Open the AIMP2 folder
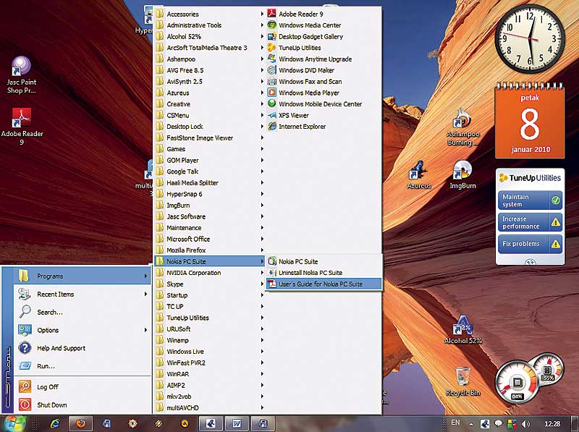 210,385
